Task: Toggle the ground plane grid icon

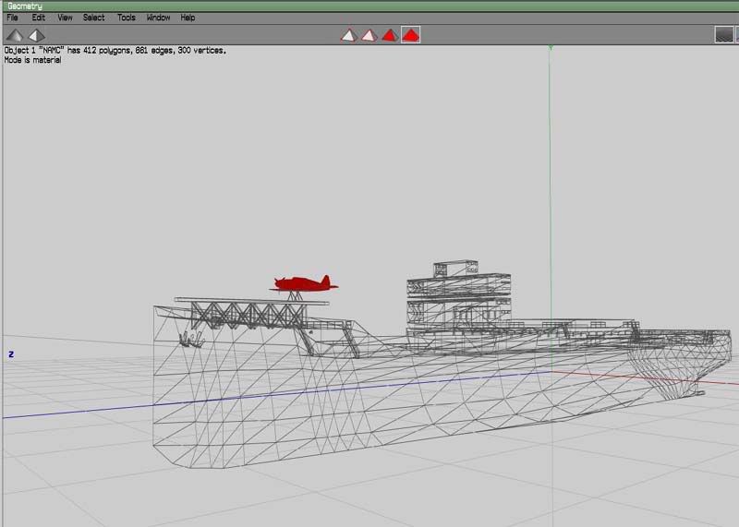Action: [x=724, y=34]
